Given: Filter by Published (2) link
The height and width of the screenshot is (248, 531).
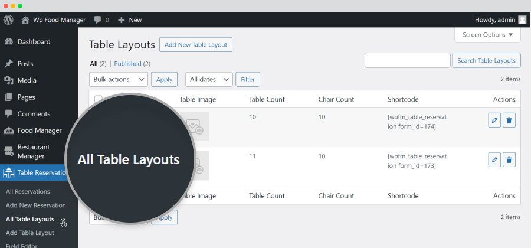Looking at the screenshot, I should (132, 64).
